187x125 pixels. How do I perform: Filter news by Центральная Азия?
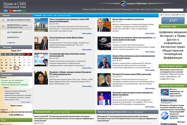pos(64,16)
